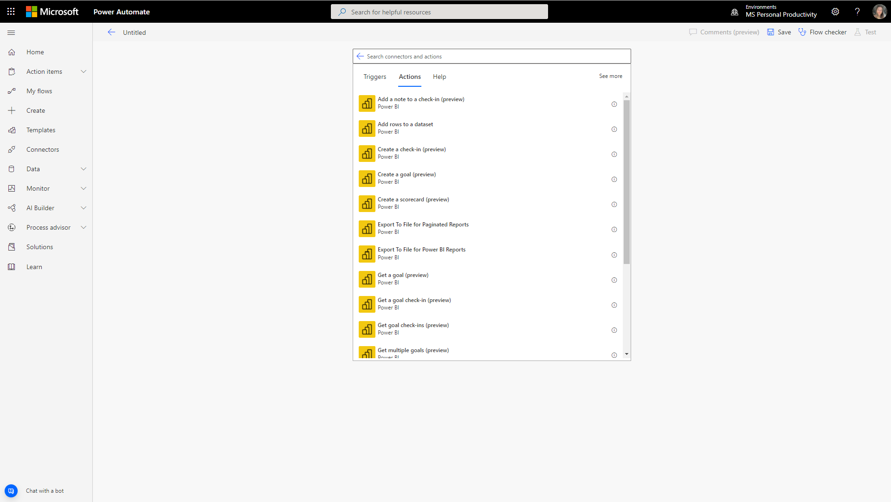Toggle info for 'Get a goal check-in'

pos(614,304)
